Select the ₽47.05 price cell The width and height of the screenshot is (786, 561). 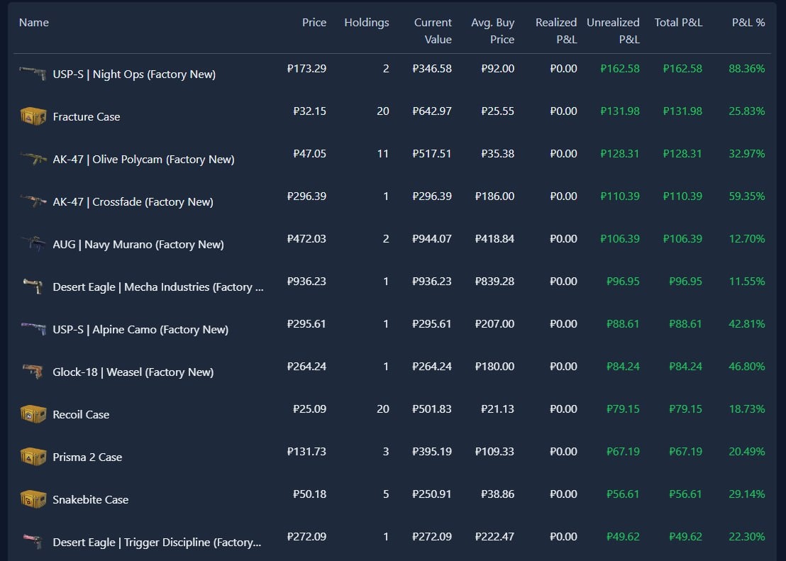coord(309,154)
